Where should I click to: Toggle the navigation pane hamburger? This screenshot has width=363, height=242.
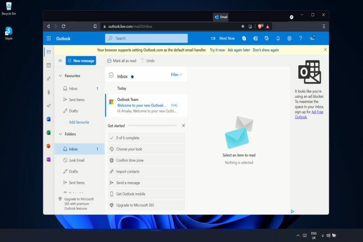[60, 61]
